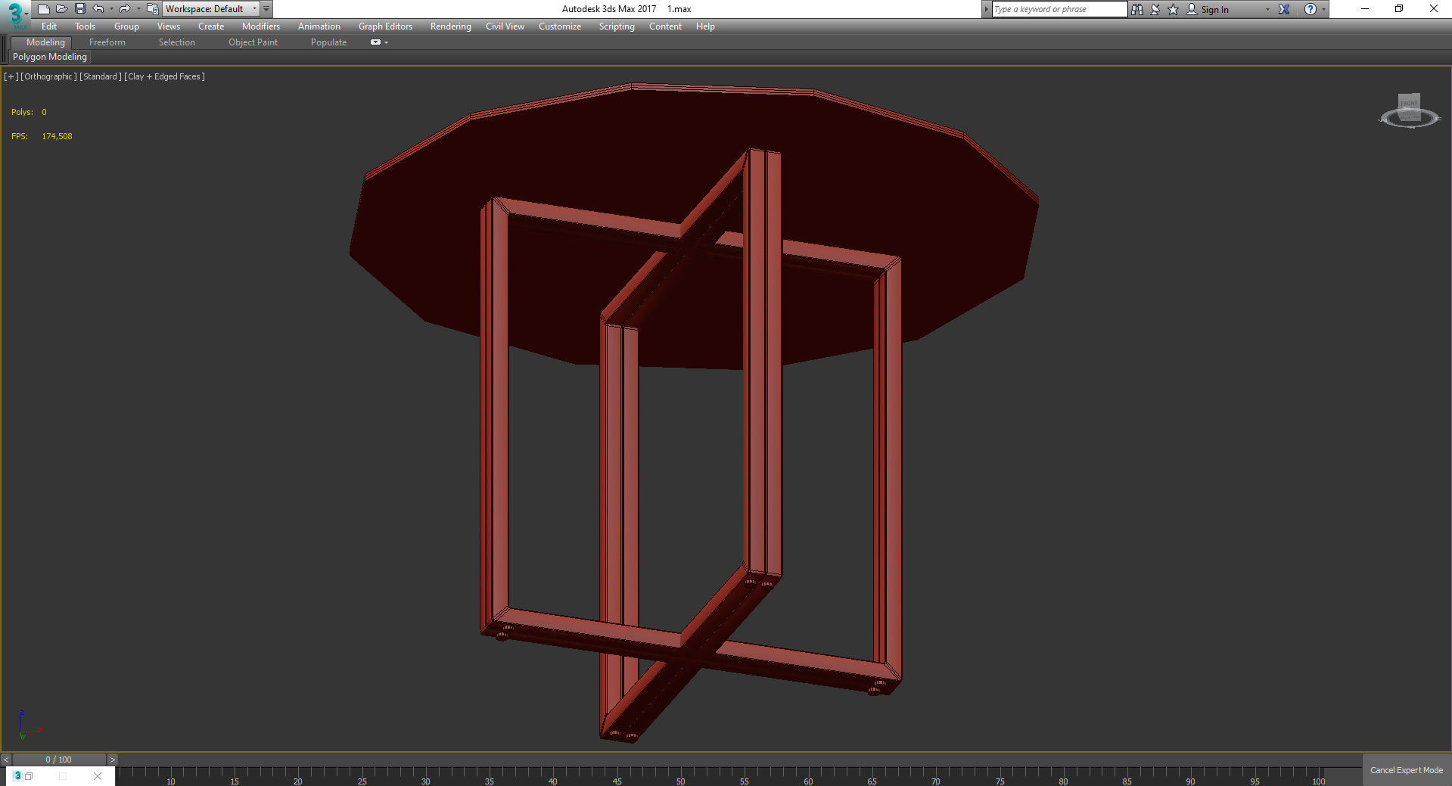The height and width of the screenshot is (786, 1452).
Task: Open the Scripting menu
Action: click(617, 26)
